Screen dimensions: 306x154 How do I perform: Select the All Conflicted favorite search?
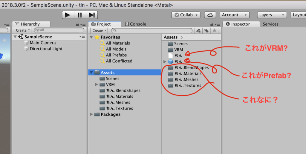(119, 61)
